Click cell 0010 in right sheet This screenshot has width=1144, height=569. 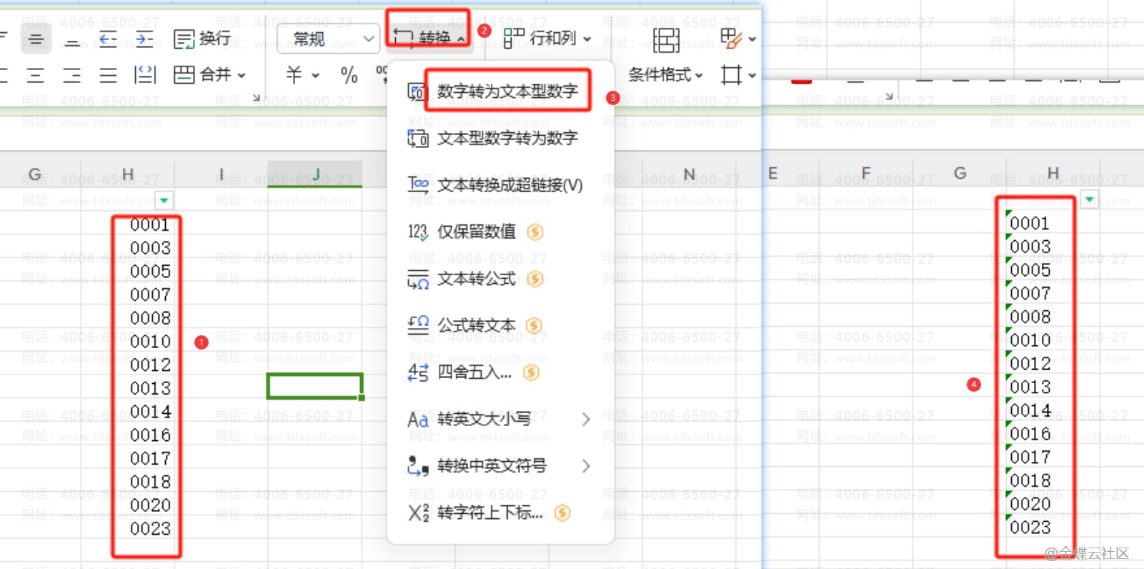point(1053,340)
